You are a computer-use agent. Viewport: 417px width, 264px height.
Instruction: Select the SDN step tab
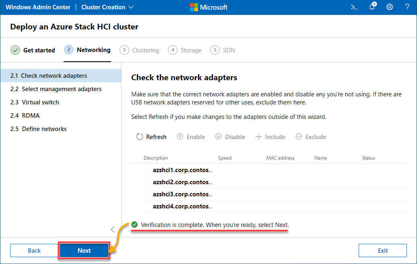223,50
